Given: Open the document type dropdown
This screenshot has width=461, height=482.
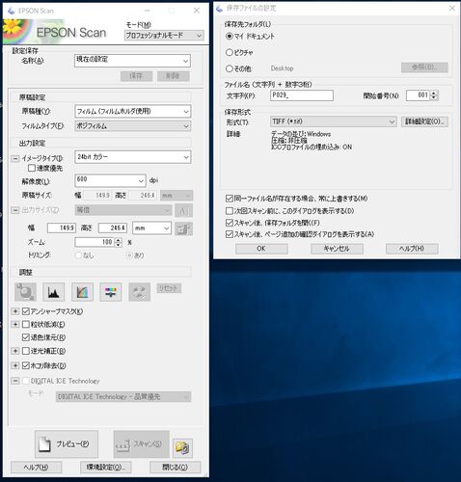Looking at the screenshot, I should [132, 111].
